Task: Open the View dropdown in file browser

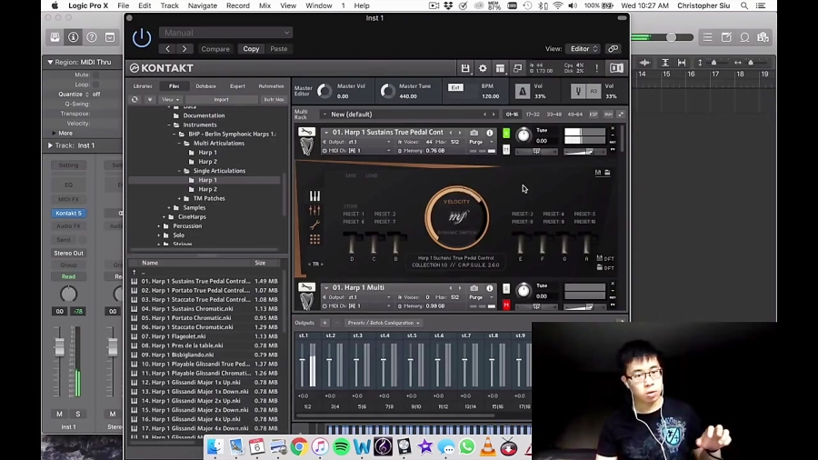Action: click(x=170, y=99)
